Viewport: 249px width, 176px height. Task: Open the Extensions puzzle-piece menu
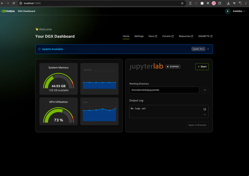[220, 3]
